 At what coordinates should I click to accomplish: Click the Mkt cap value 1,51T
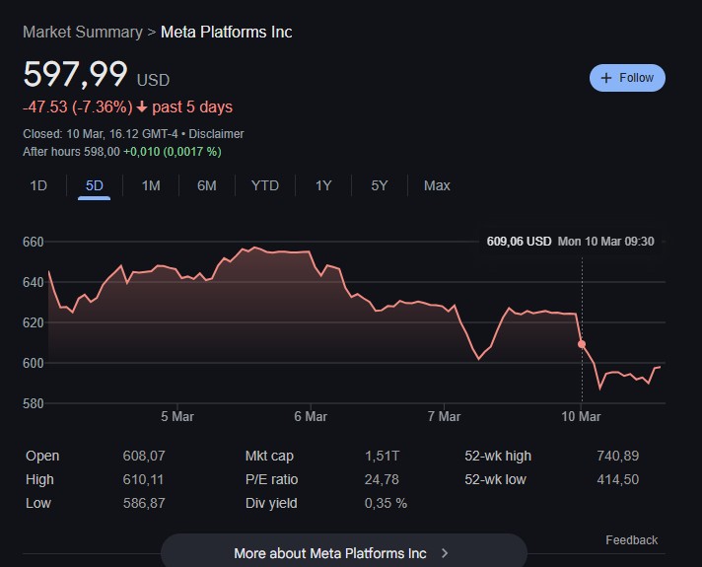click(x=382, y=456)
